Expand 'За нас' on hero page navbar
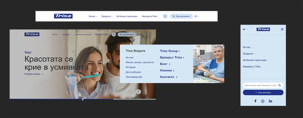Screen dimensions: 303x118 click(56, 35)
